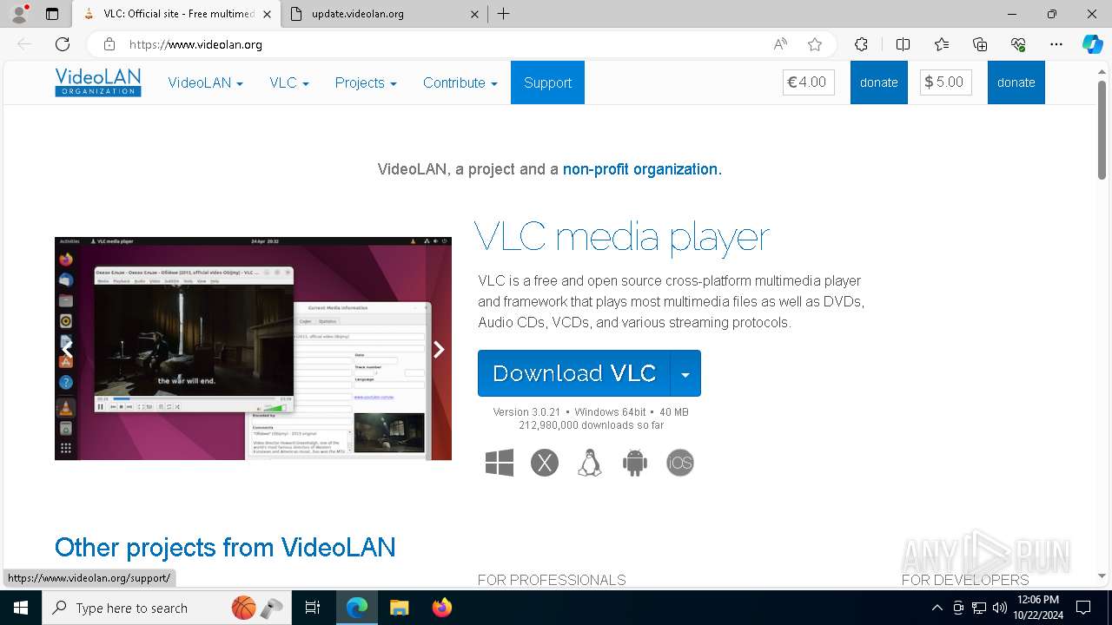Open the Windows download icon
This screenshot has height=625, width=1112.
500,463
